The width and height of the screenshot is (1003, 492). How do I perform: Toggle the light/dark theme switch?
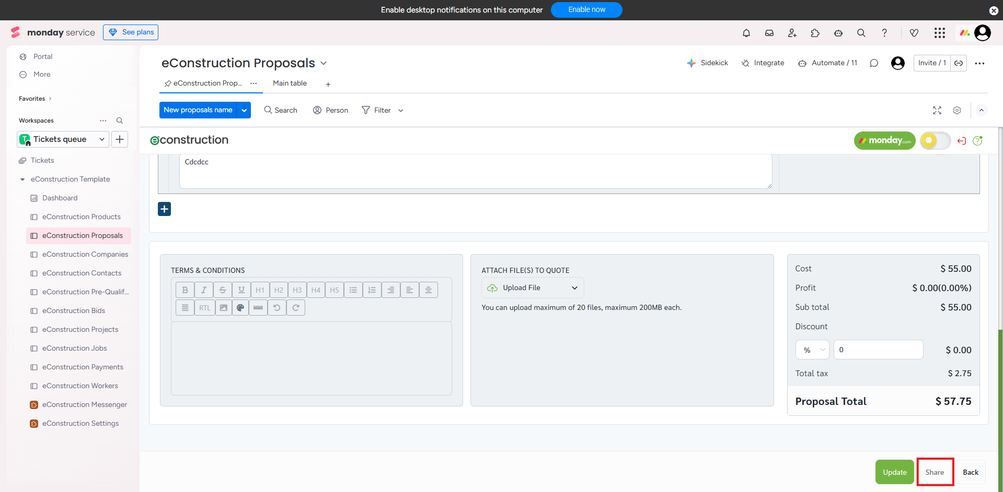[x=935, y=140]
